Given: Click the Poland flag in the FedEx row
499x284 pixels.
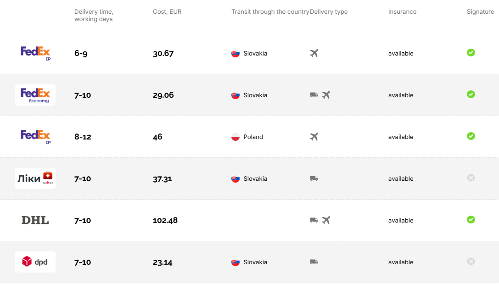Looking at the screenshot, I should (235, 136).
